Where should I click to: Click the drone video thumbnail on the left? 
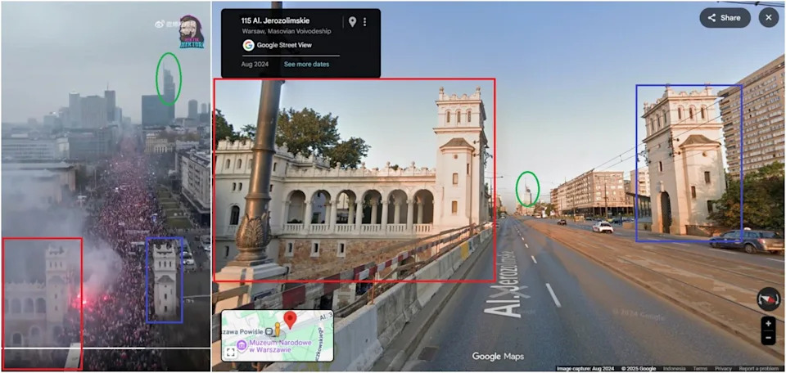(105, 186)
